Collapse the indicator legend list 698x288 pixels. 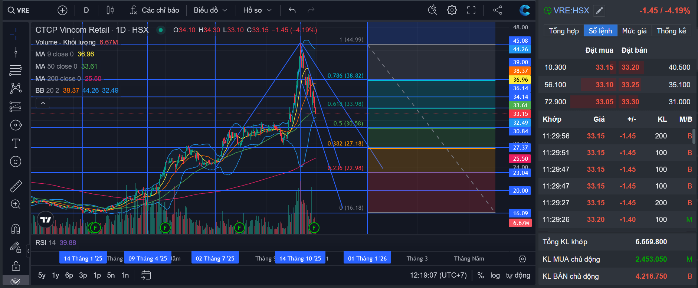43,103
